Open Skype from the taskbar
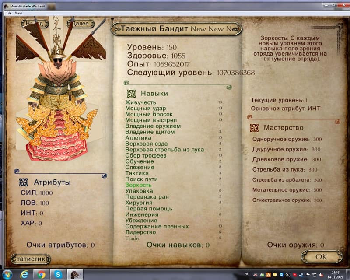Screen dimensions: 350x280 point(58,274)
